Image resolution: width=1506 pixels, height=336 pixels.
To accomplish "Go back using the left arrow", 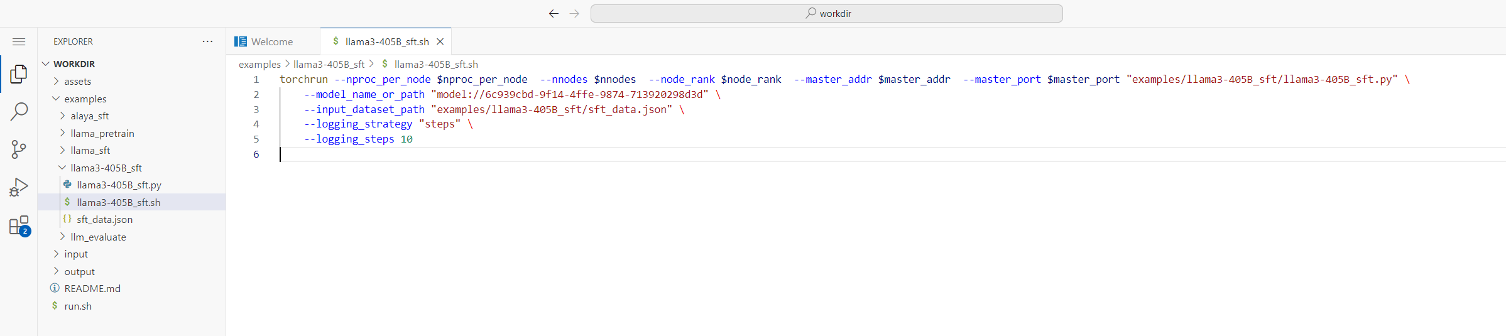I will 554,14.
